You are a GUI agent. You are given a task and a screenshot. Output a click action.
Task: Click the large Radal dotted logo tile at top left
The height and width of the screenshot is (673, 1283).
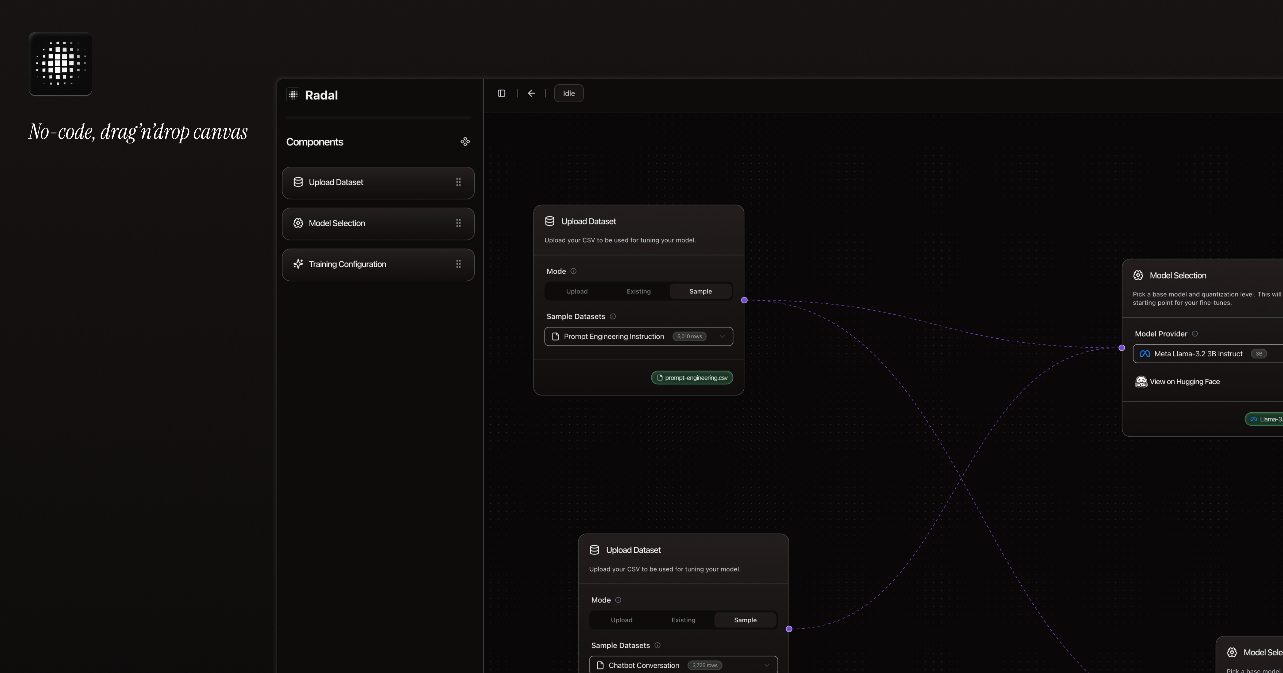[x=60, y=64]
